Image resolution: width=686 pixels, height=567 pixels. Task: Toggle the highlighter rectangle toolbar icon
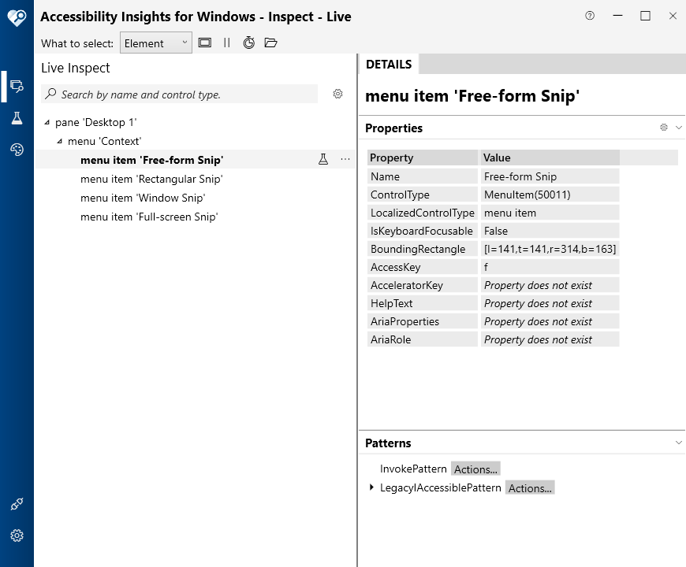(205, 43)
